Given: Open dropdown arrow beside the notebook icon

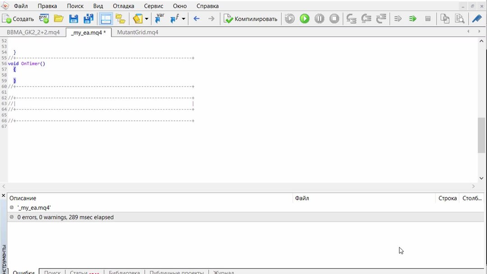Looking at the screenshot, I should pos(147,19).
